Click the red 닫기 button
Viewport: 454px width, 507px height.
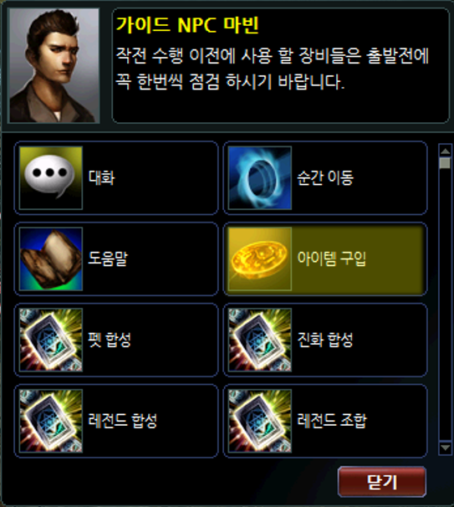(x=382, y=482)
